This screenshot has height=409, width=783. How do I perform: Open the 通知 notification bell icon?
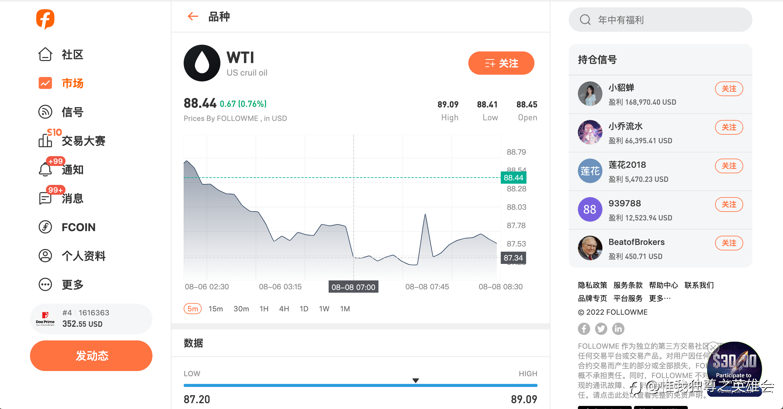[x=45, y=169]
